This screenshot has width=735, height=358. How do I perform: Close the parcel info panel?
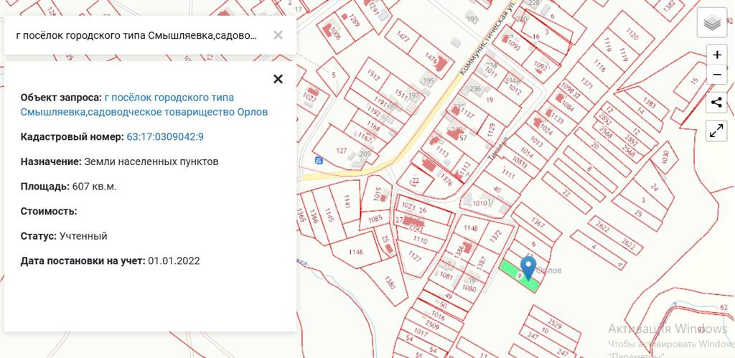coord(278,79)
